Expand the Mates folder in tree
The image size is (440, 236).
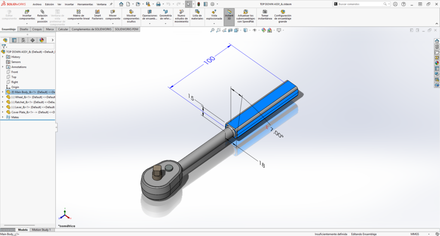(x=3, y=117)
